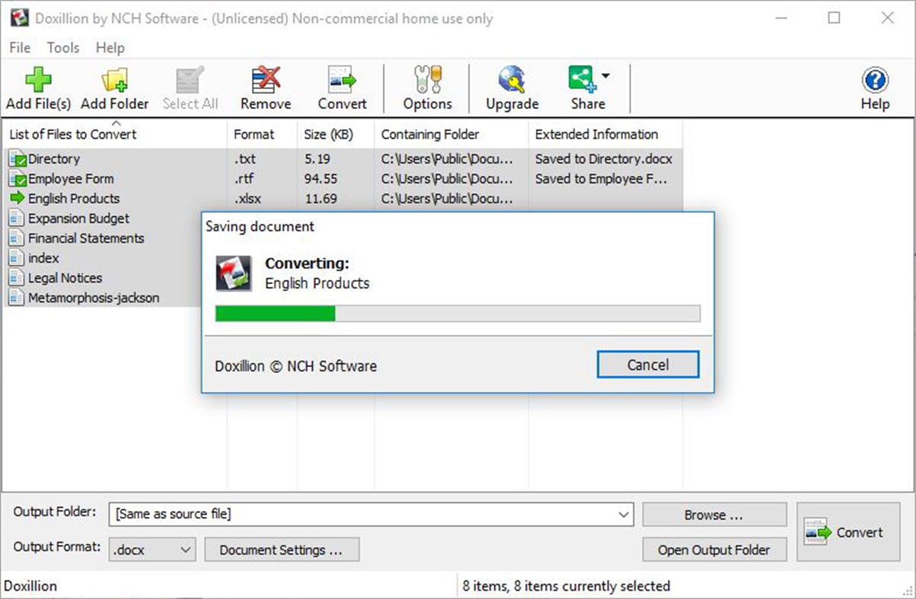Select the Employee Form list item
Screen dimensions: 916x599
72,179
